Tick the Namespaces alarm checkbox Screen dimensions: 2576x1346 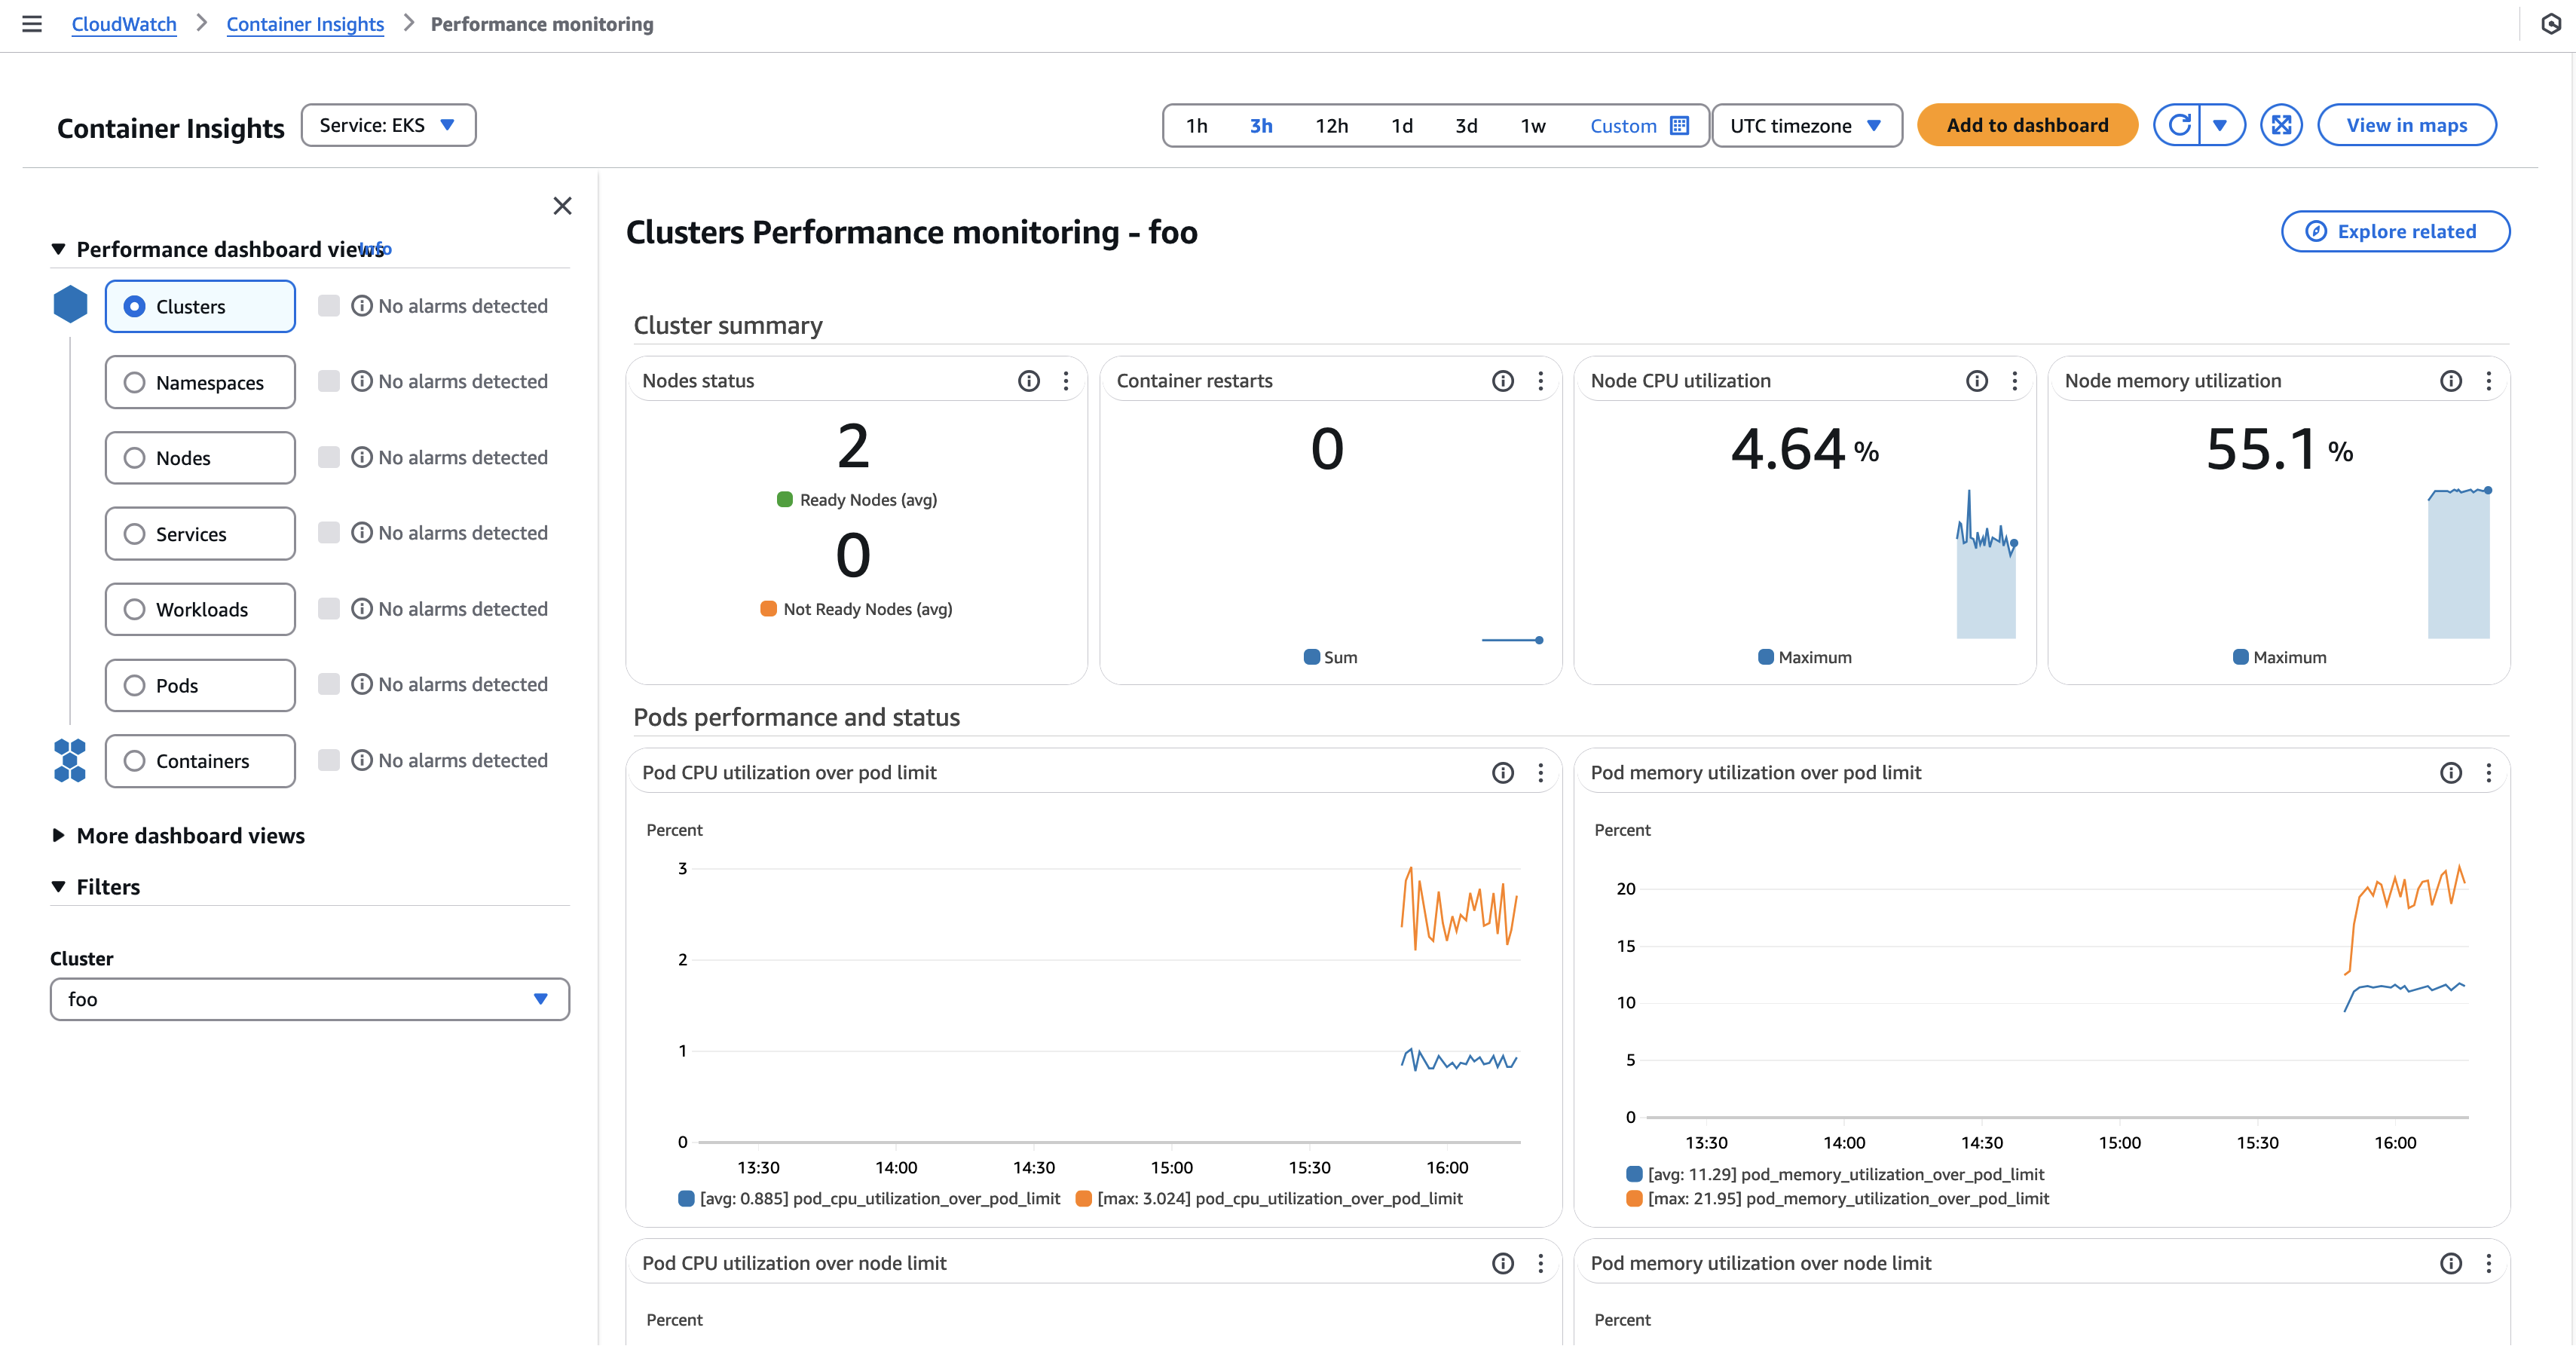coord(329,381)
